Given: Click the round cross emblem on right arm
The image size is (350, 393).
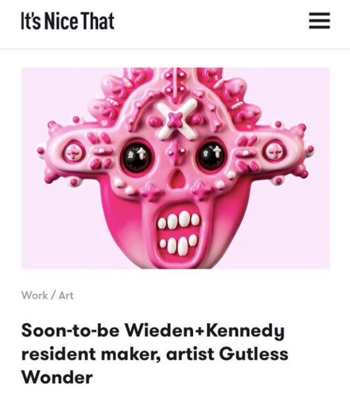Looking at the screenshot, I should [275, 152].
